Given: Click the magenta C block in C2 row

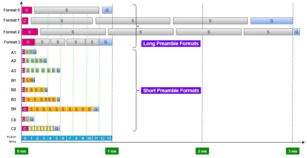Looking at the screenshot, I should [25, 128].
